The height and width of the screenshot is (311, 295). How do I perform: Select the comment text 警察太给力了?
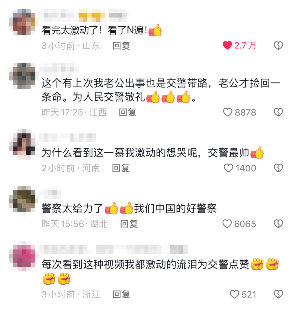(72, 208)
